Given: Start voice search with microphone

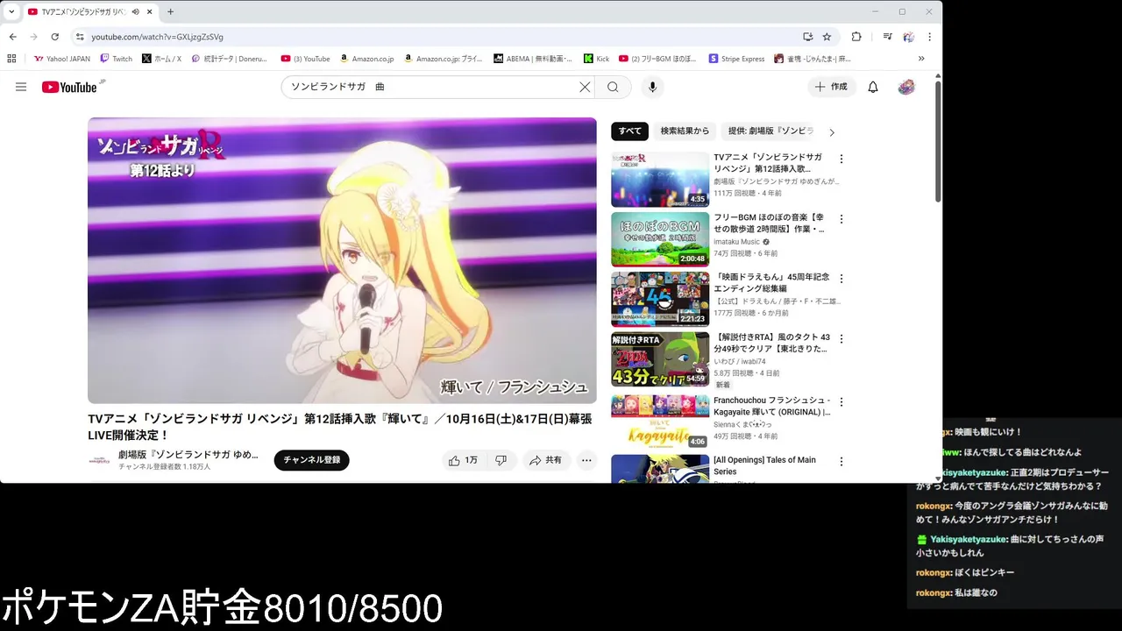Looking at the screenshot, I should (651, 87).
